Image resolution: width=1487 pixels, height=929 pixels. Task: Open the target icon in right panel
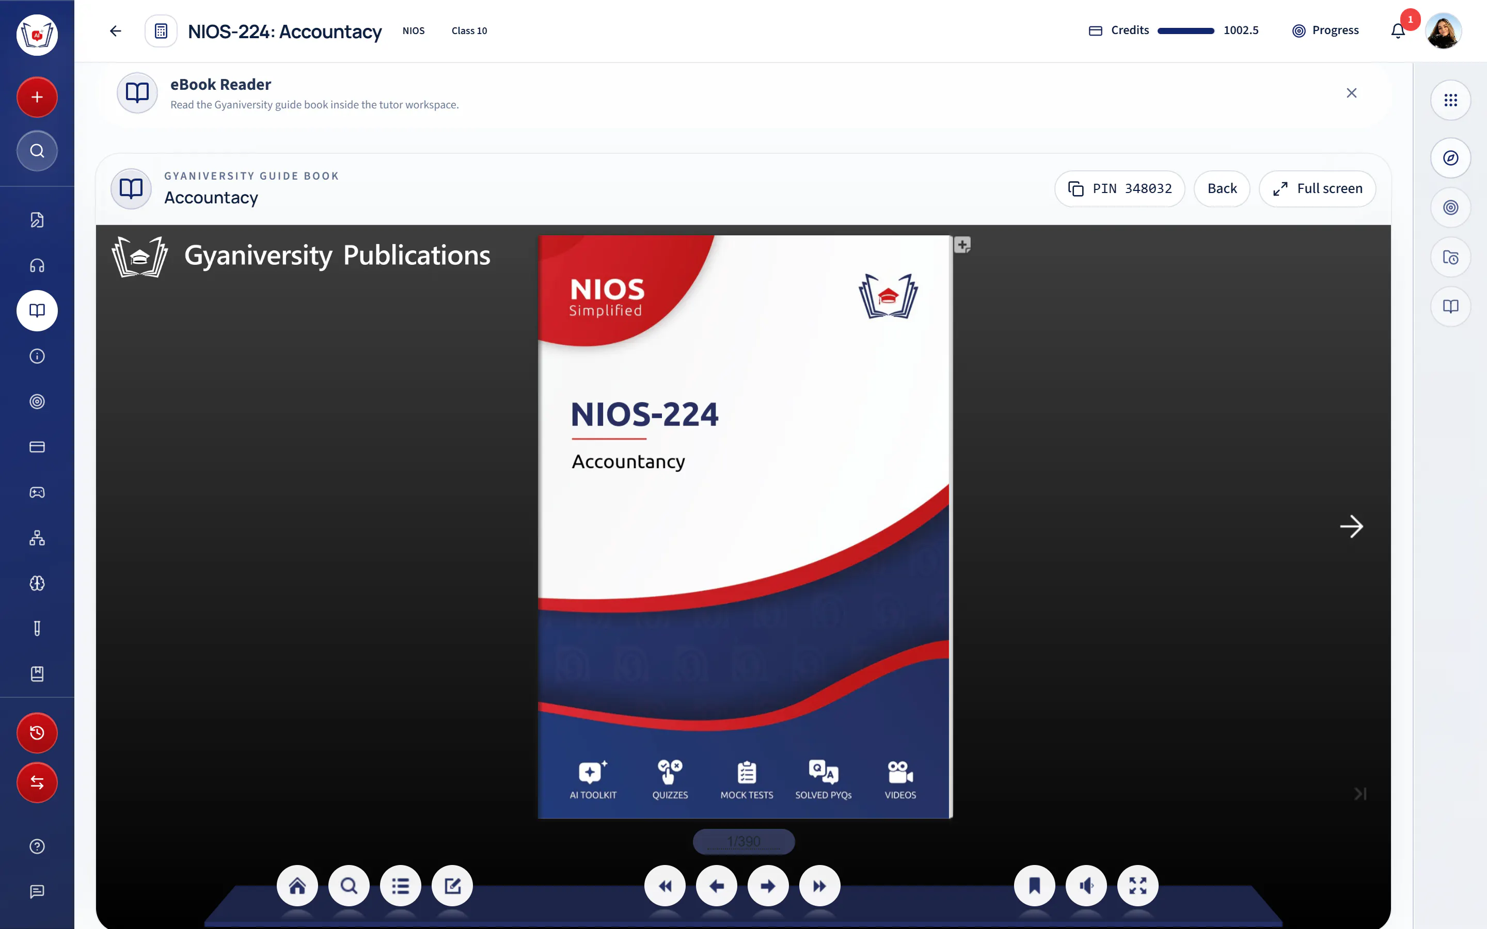(x=1451, y=207)
